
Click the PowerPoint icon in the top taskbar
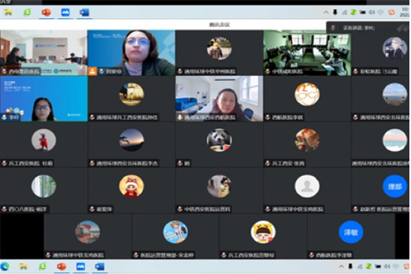click(47, 12)
